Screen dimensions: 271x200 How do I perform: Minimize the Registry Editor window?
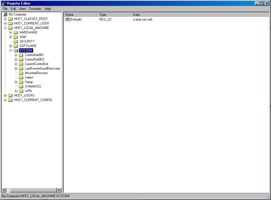257,3
